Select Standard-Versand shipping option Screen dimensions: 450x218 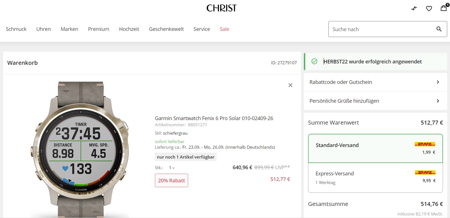tap(337, 145)
